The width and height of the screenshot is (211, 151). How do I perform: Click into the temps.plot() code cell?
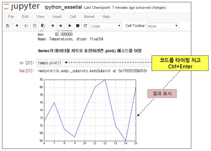click(94, 63)
